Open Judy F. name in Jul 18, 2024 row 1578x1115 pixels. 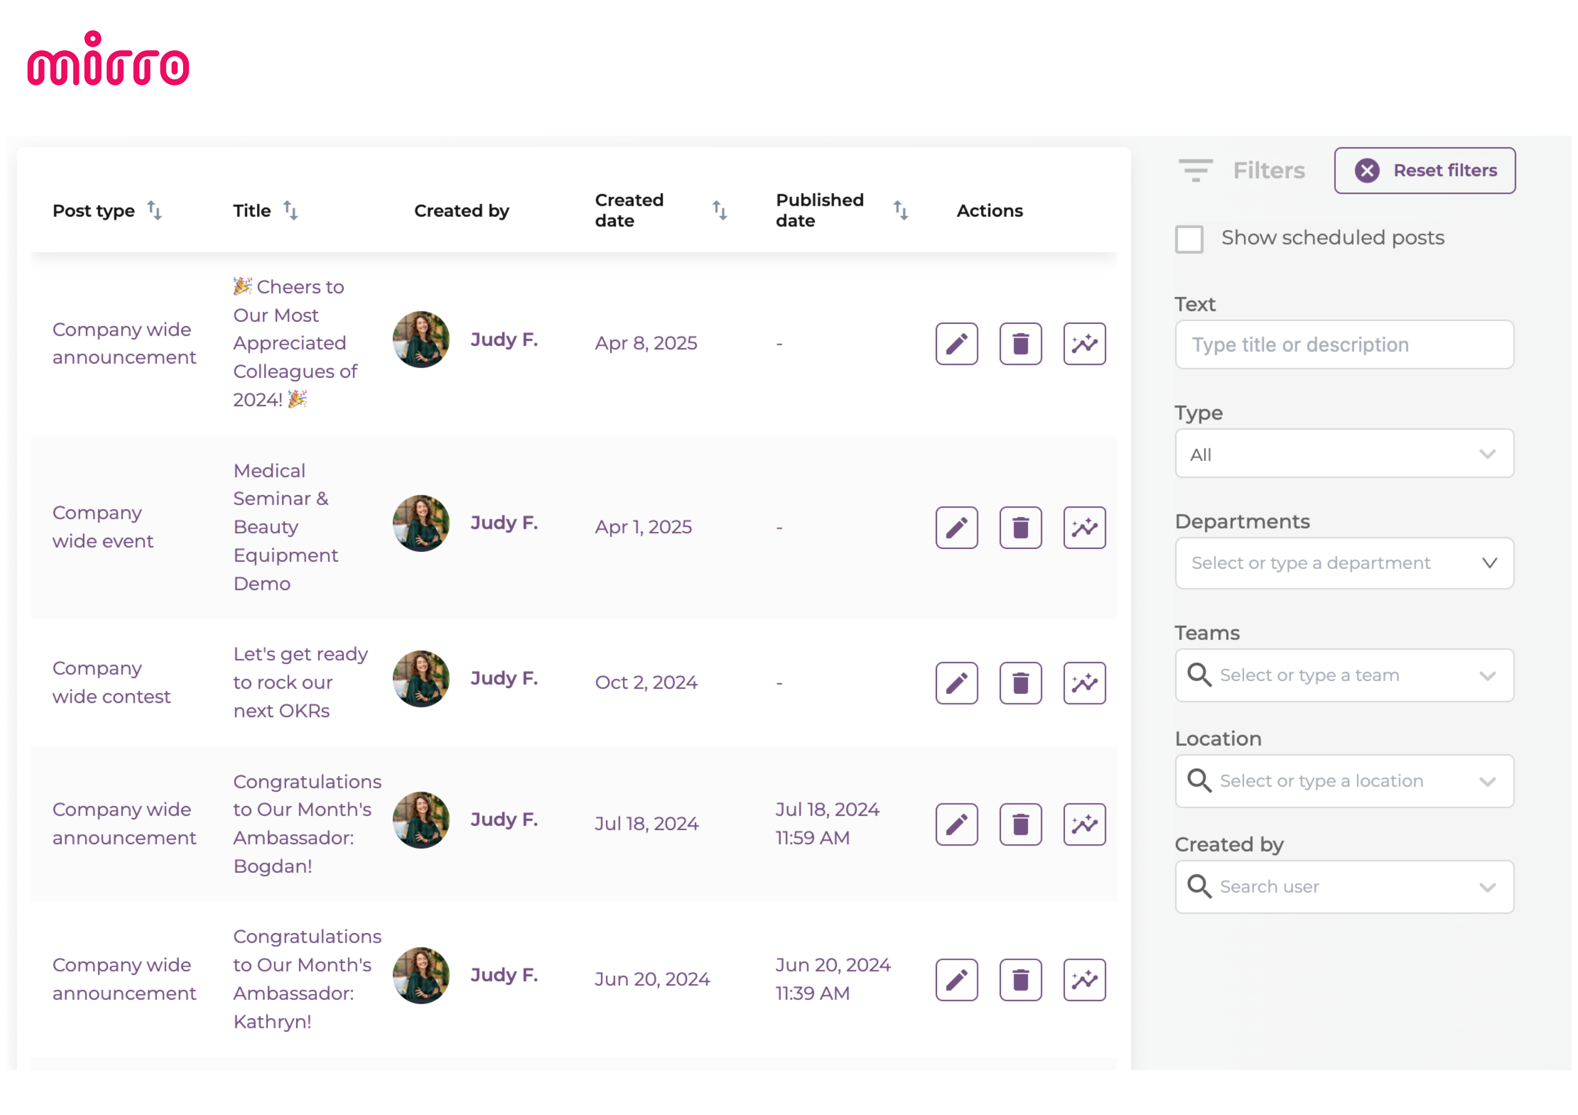504,820
